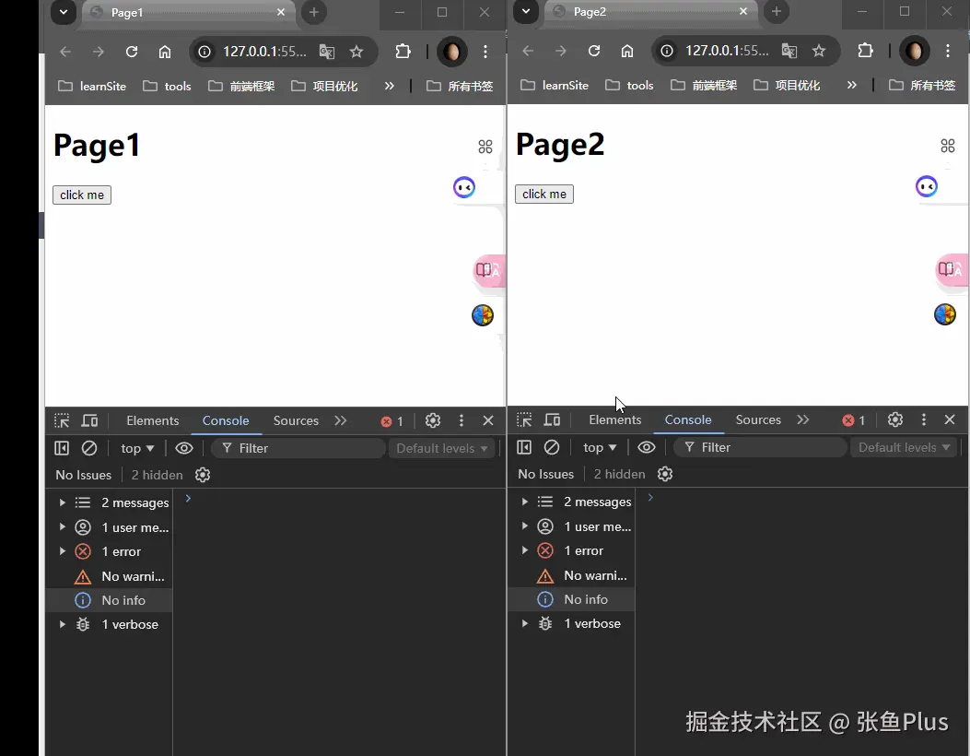Open extensions puzzle icon in Page1 window

coord(403,52)
